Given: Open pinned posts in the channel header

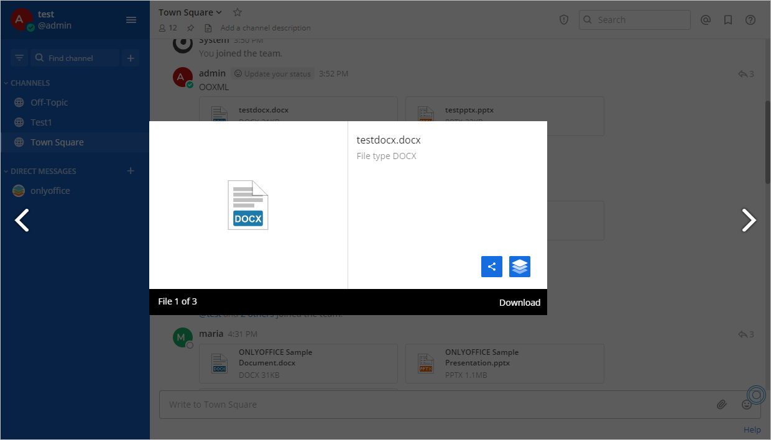Looking at the screenshot, I should (x=190, y=27).
